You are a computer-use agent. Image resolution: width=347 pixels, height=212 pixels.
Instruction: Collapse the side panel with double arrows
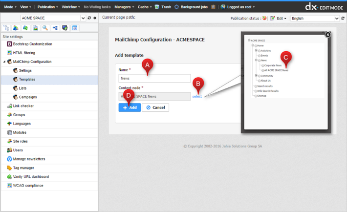tap(95, 18)
